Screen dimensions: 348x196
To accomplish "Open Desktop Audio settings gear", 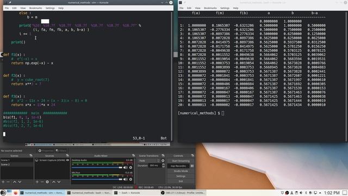I will 130,167.
